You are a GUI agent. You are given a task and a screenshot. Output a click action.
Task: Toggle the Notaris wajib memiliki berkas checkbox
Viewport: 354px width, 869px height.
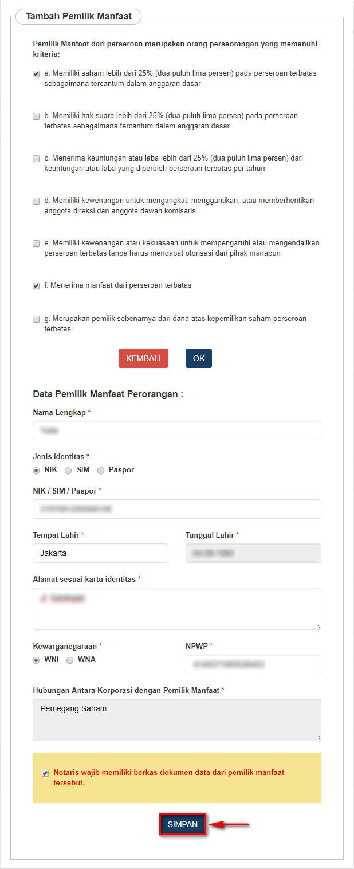click(x=45, y=773)
